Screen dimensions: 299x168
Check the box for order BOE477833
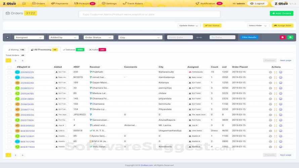click(9, 147)
